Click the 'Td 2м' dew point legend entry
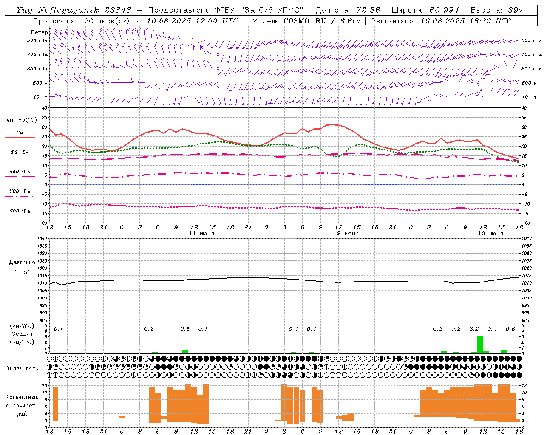The width and height of the screenshot is (544, 435). tap(20, 152)
